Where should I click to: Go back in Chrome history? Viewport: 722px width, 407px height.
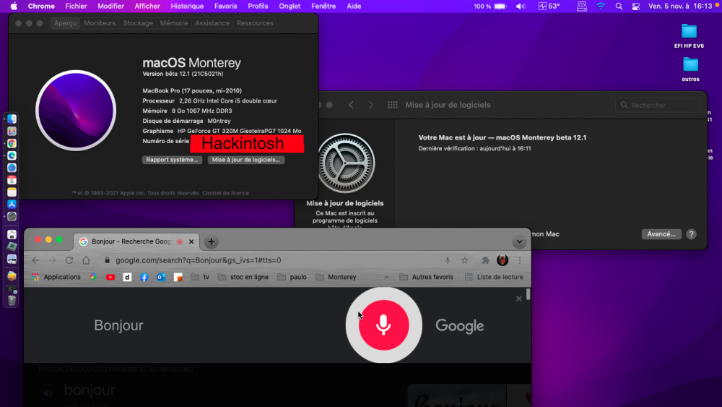pos(35,260)
